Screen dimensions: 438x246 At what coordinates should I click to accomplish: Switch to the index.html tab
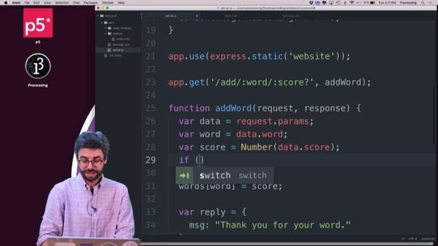231,16
